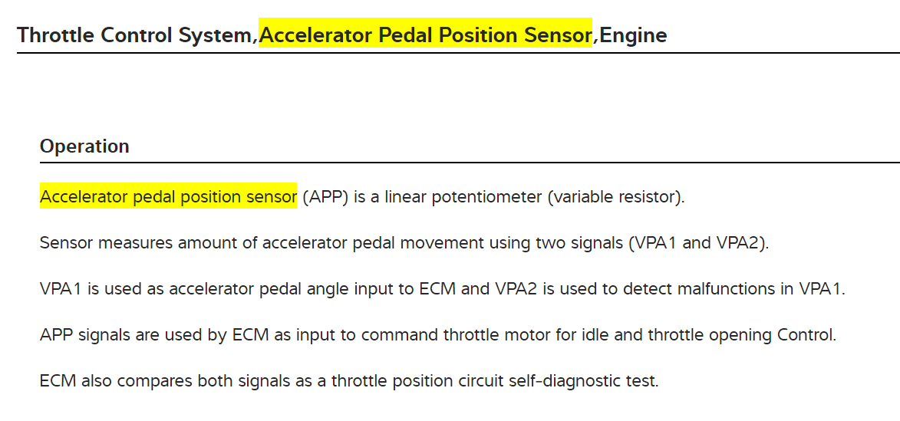Click the "(variable resistor)" parenthetical text

pos(615,197)
